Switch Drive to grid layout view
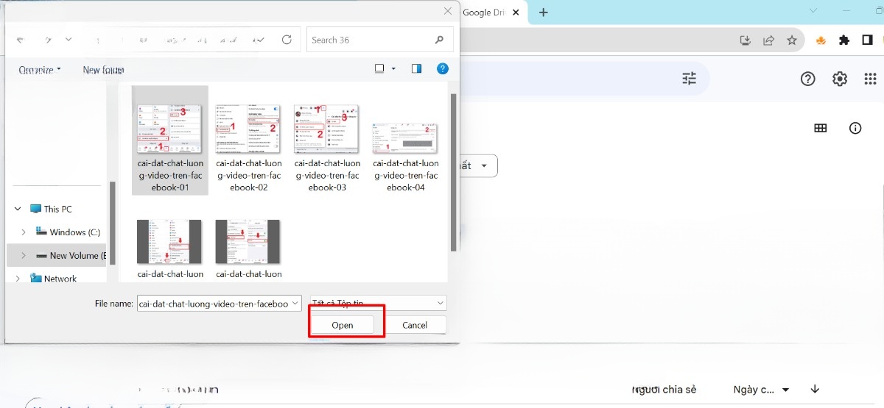The height and width of the screenshot is (408, 884). 821,128
